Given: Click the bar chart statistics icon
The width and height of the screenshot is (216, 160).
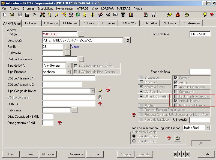Looking at the screenshot, I should (x=131, y=15).
